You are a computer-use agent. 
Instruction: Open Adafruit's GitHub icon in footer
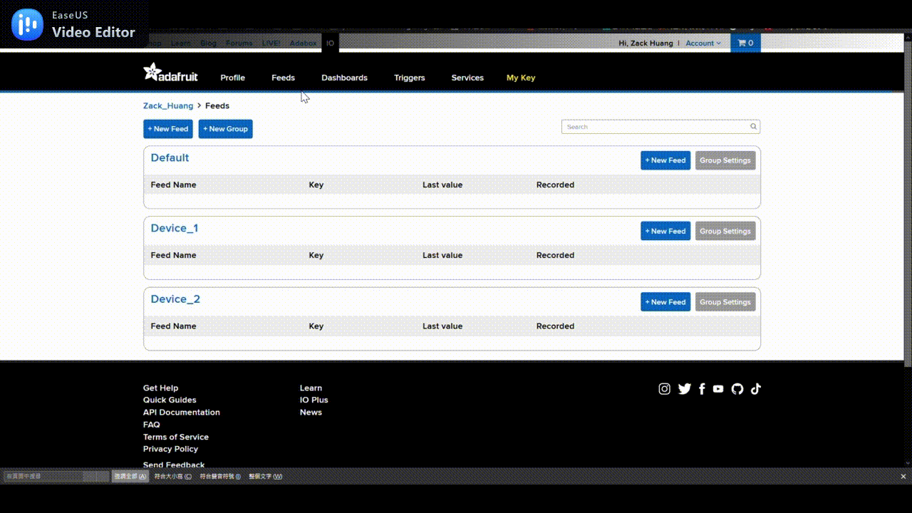pyautogui.click(x=737, y=389)
